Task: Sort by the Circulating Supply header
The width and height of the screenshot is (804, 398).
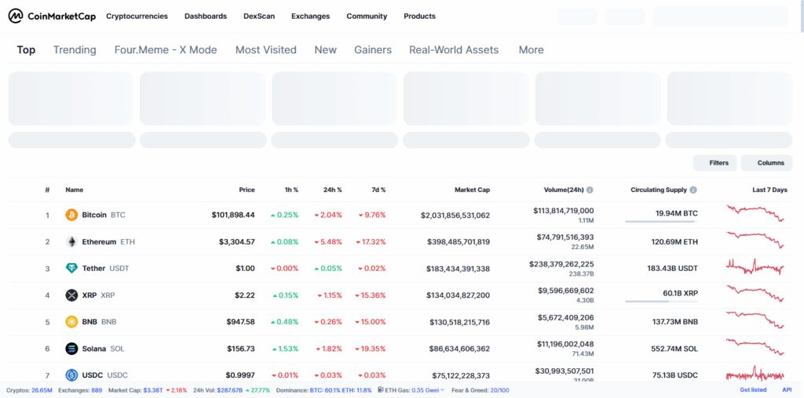Action: coord(659,190)
